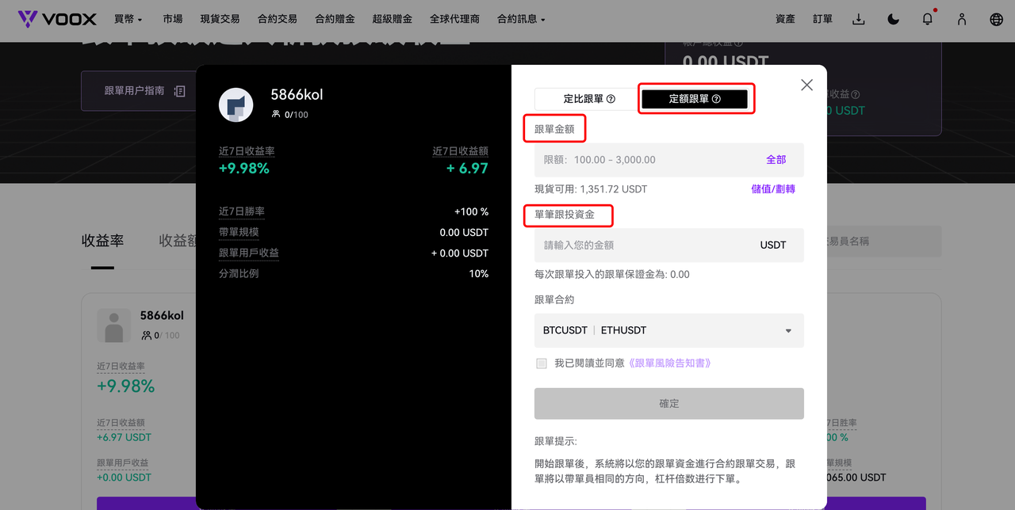
Task: Click the 近7日勝率 label
Action: click(242, 211)
